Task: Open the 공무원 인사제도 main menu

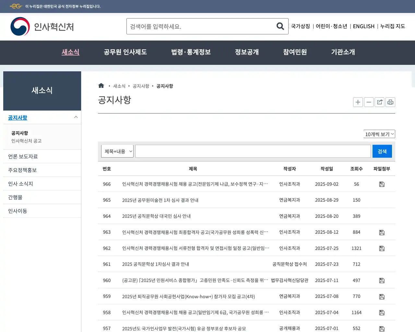Action: coord(125,52)
